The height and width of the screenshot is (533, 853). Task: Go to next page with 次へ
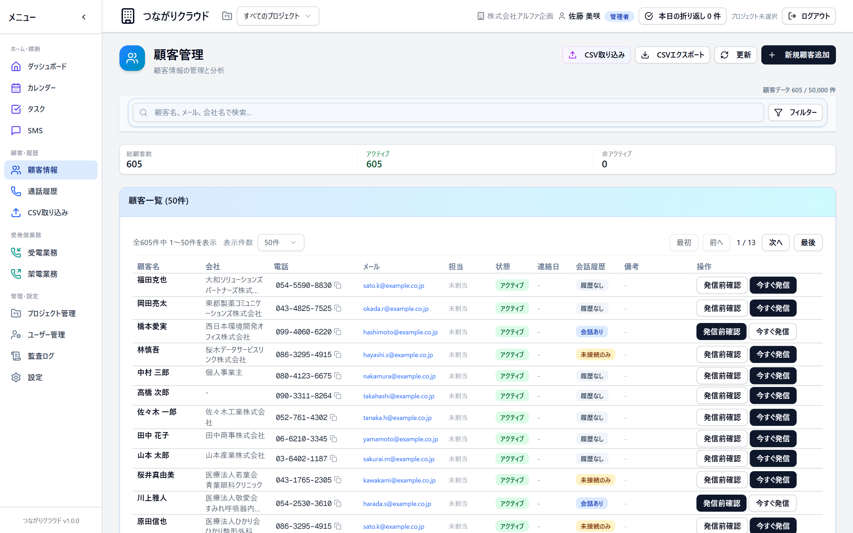[776, 242]
